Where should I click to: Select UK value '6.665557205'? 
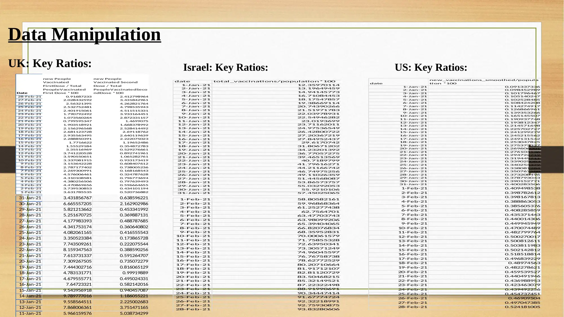click(x=78, y=204)
